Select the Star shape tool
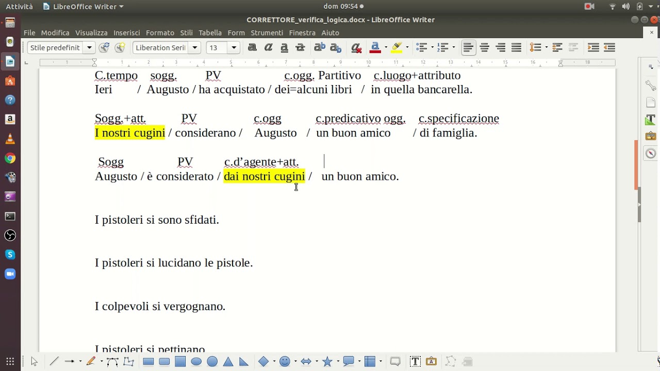The height and width of the screenshot is (371, 660). pos(327,361)
